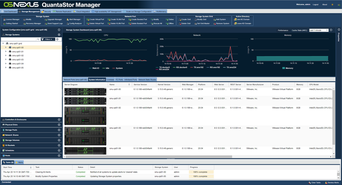Viewport: 342px width, 185px height.
Task: Open Remote Replication tab
Action: pyautogui.click(x=62, y=12)
